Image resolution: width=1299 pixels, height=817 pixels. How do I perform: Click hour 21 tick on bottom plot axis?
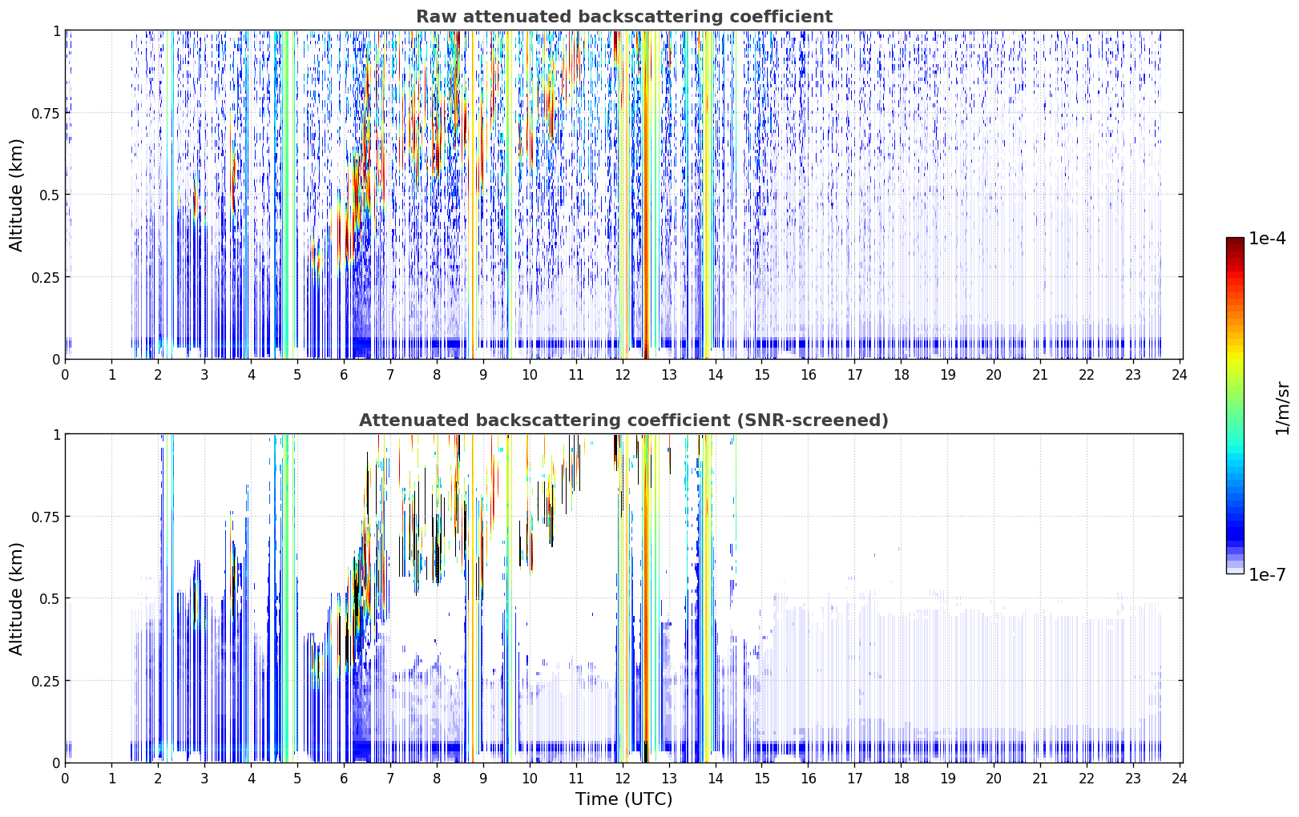[1040, 778]
